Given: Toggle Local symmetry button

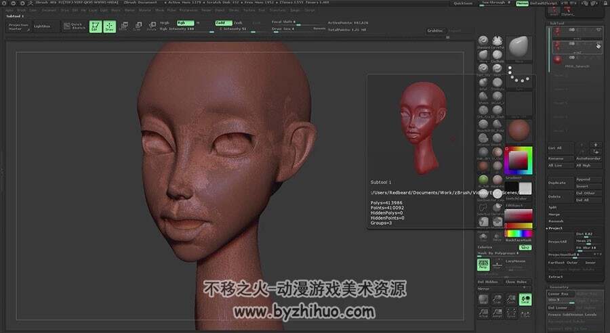Looking at the screenshot, I should pyautogui.click(x=525, y=298).
